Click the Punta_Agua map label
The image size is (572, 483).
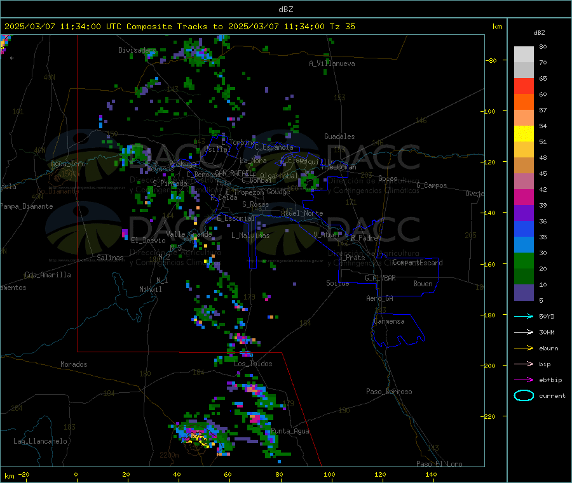coord(290,431)
